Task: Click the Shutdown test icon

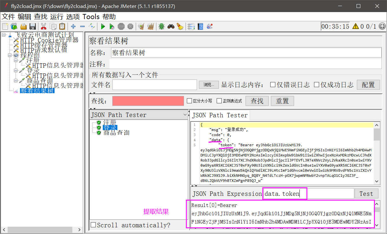Action: (x=130, y=26)
